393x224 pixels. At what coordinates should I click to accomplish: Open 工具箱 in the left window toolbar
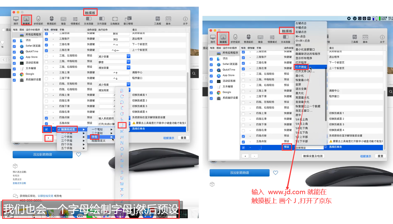(x=158, y=20)
